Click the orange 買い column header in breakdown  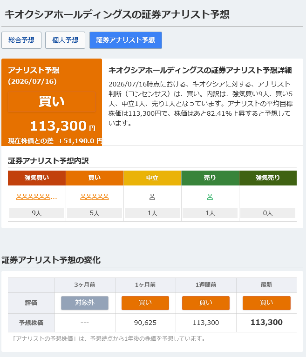[x=95, y=178]
